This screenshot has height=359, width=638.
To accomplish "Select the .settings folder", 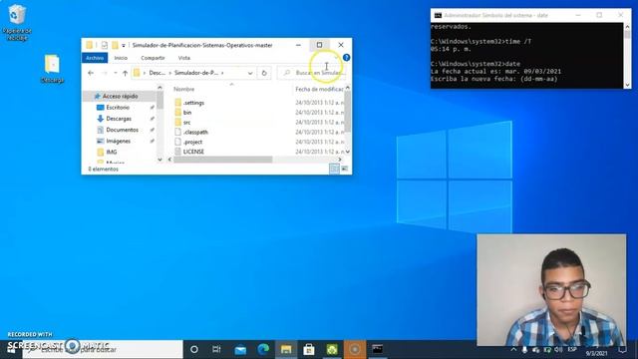I will (x=193, y=103).
